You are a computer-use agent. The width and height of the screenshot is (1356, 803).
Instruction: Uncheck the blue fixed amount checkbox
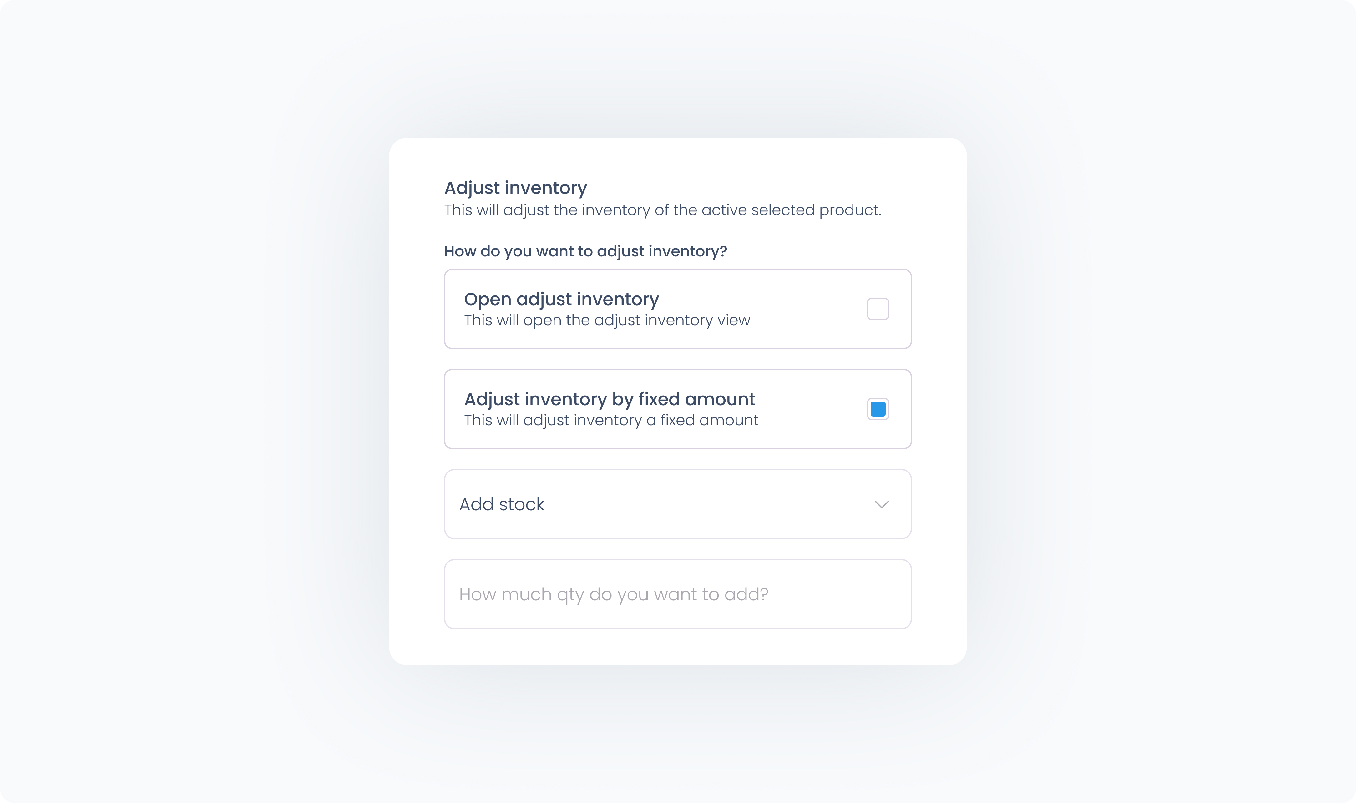pyautogui.click(x=878, y=409)
